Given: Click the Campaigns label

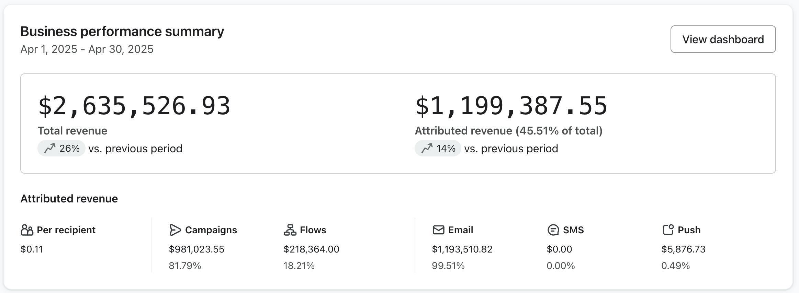Looking at the screenshot, I should pyautogui.click(x=211, y=230).
